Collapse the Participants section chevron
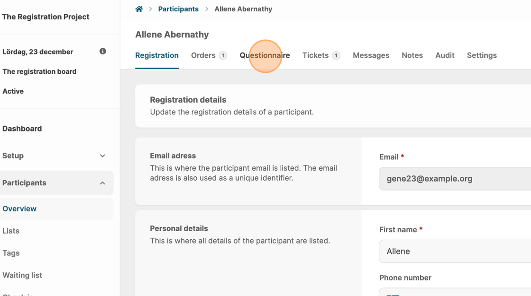 (102, 183)
